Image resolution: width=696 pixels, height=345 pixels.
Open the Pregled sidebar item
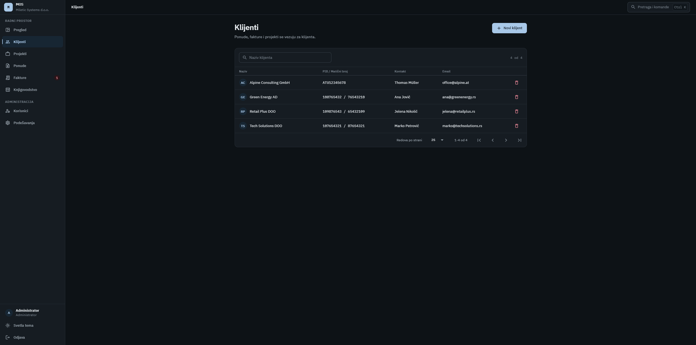(33, 30)
